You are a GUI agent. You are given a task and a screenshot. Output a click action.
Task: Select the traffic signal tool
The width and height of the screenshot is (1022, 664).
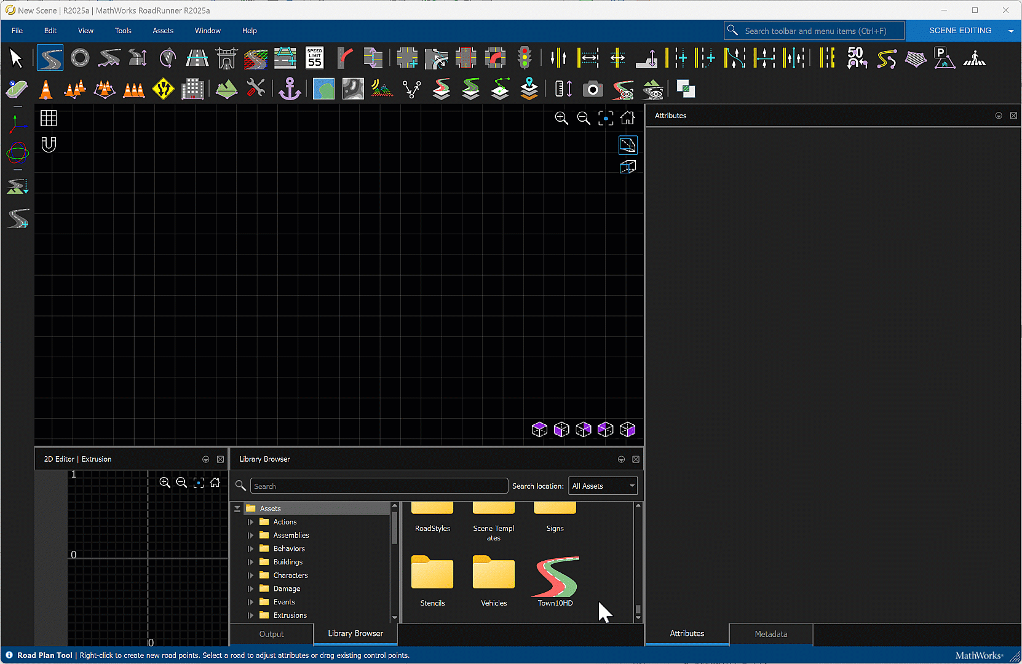click(525, 58)
